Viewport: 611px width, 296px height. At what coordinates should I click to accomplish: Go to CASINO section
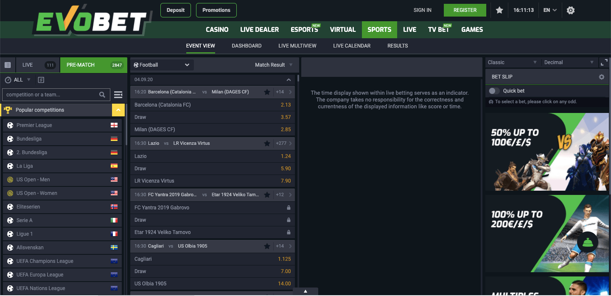click(x=217, y=30)
